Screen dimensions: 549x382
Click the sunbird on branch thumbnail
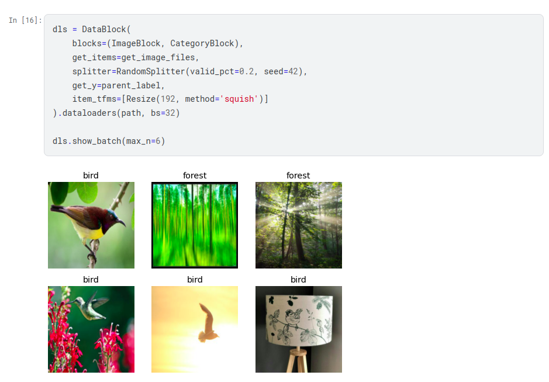click(x=91, y=225)
